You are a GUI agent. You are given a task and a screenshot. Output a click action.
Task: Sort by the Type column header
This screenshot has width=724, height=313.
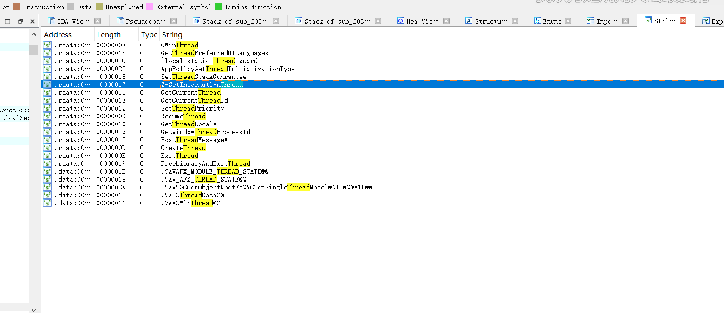[x=149, y=34]
